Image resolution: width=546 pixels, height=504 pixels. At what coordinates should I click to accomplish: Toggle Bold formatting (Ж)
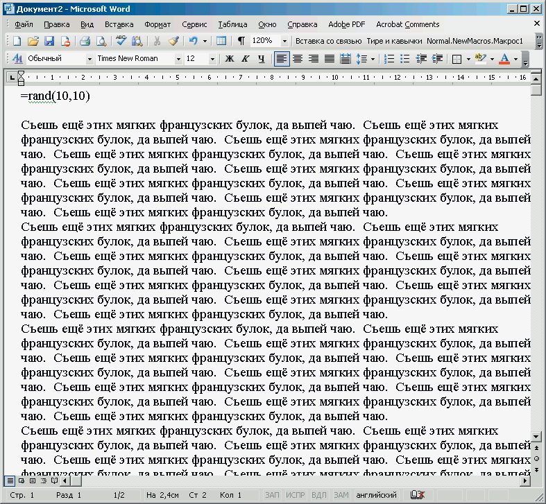[x=230, y=59]
